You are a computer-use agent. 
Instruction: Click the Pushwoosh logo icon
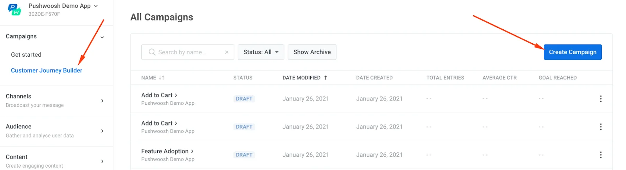(14, 10)
